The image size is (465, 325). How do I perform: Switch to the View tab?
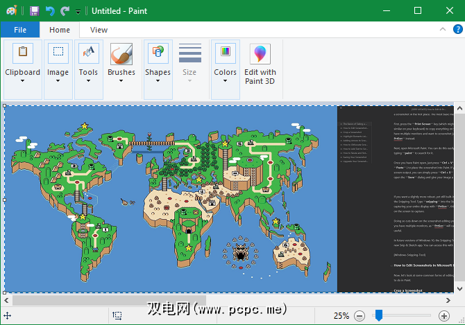click(99, 30)
